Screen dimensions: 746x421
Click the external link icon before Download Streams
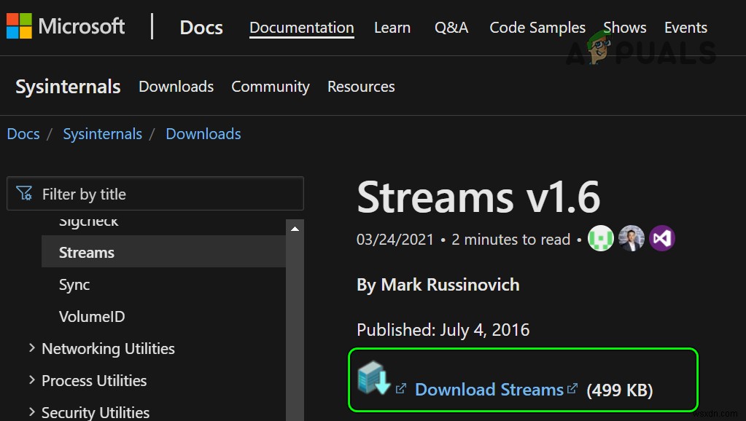pos(401,389)
